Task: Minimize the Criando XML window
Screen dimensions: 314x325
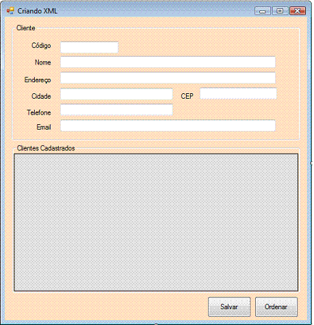Action: click(x=263, y=11)
